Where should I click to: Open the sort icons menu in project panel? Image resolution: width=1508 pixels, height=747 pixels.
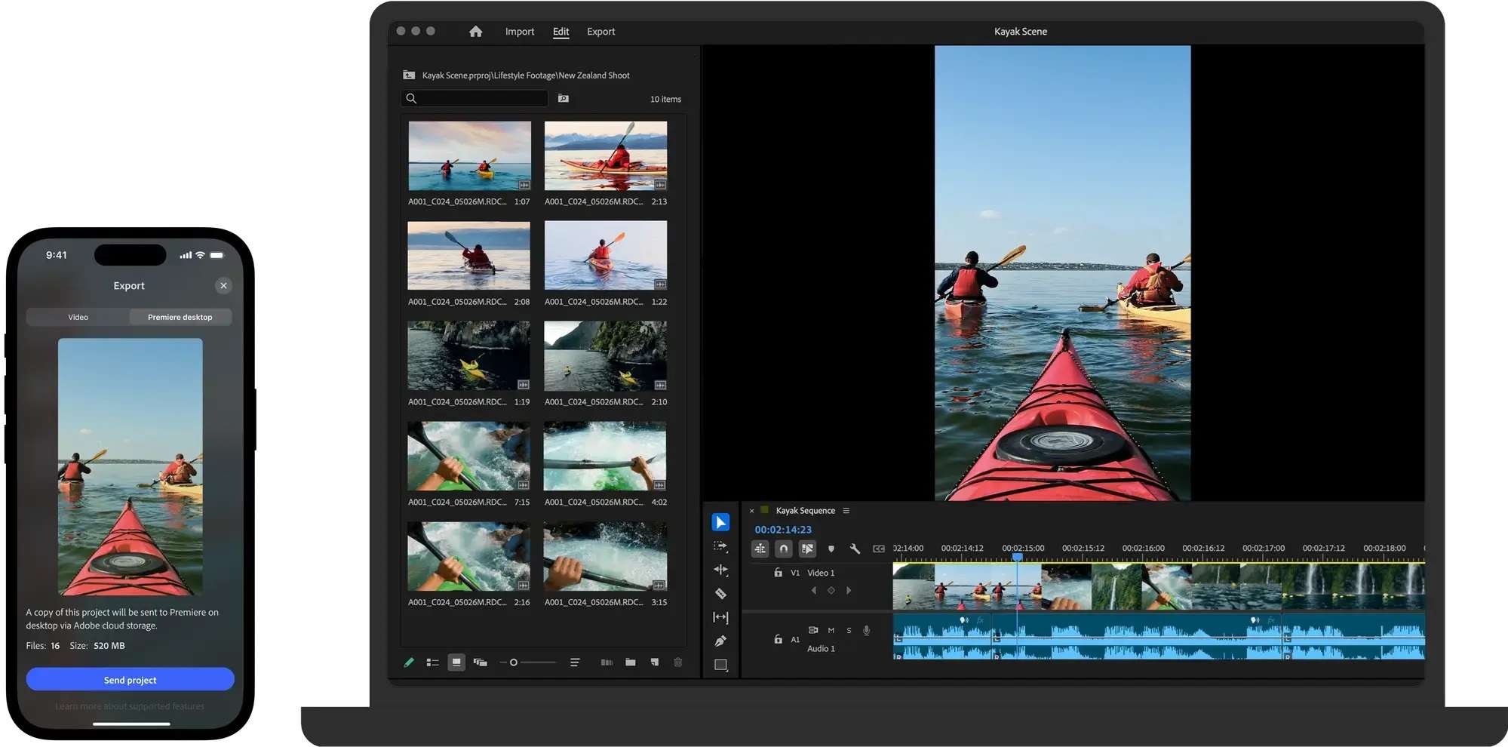click(x=575, y=662)
